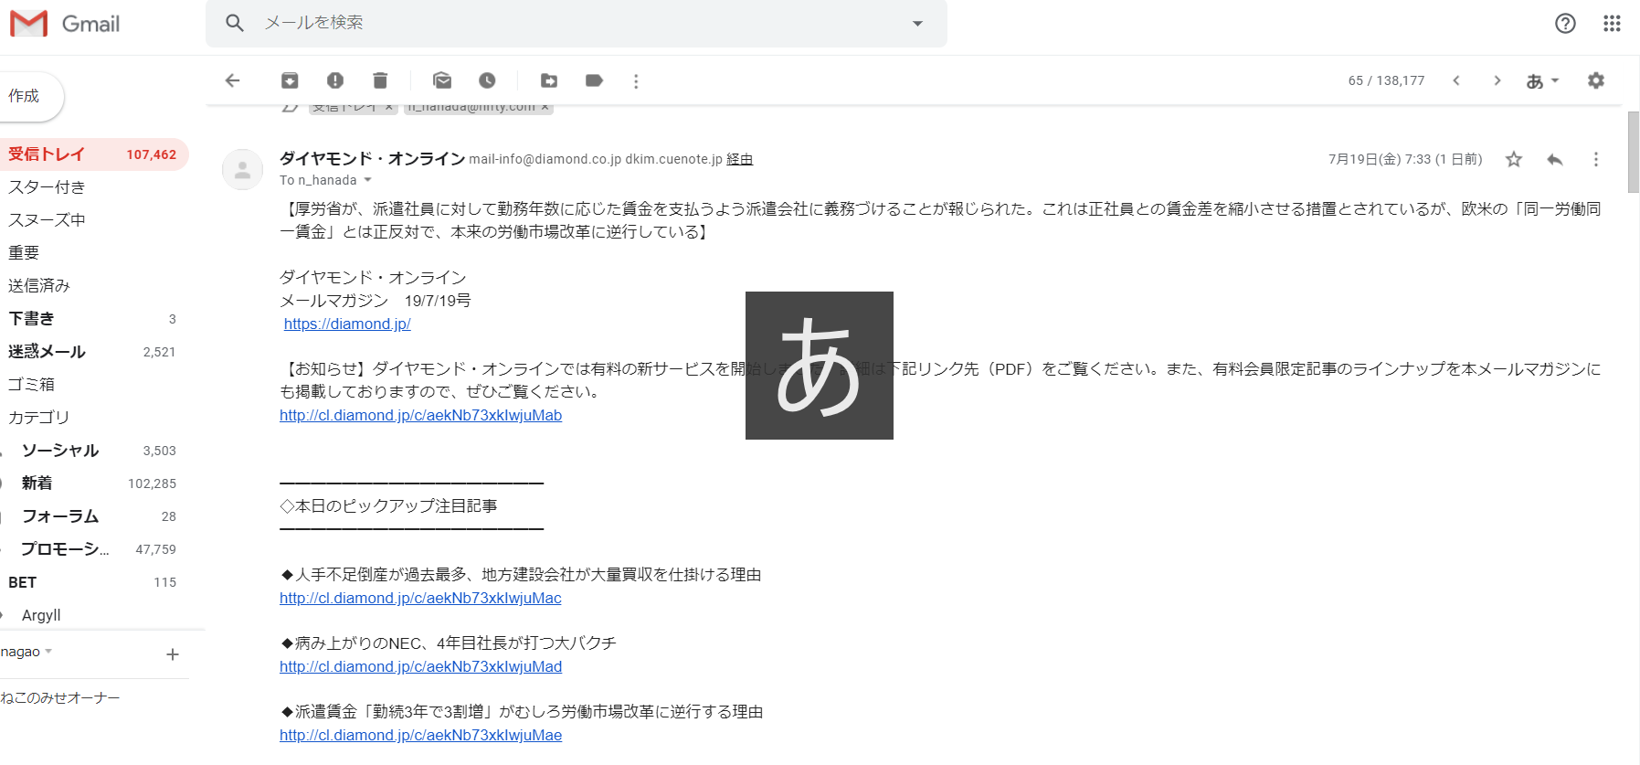The width and height of the screenshot is (1640, 765).
Task: Delete this email with trash icon
Action: [380, 80]
